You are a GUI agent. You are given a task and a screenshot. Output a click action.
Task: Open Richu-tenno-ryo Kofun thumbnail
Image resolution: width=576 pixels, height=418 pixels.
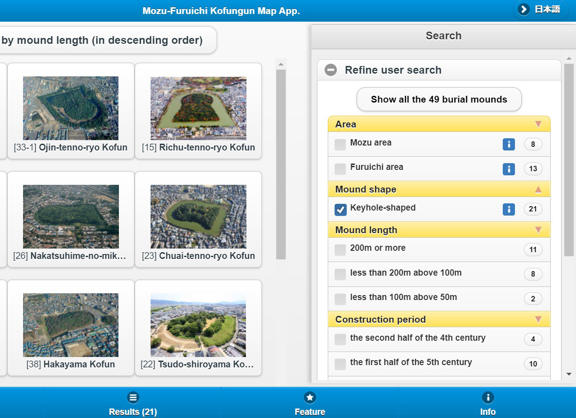[198, 108]
